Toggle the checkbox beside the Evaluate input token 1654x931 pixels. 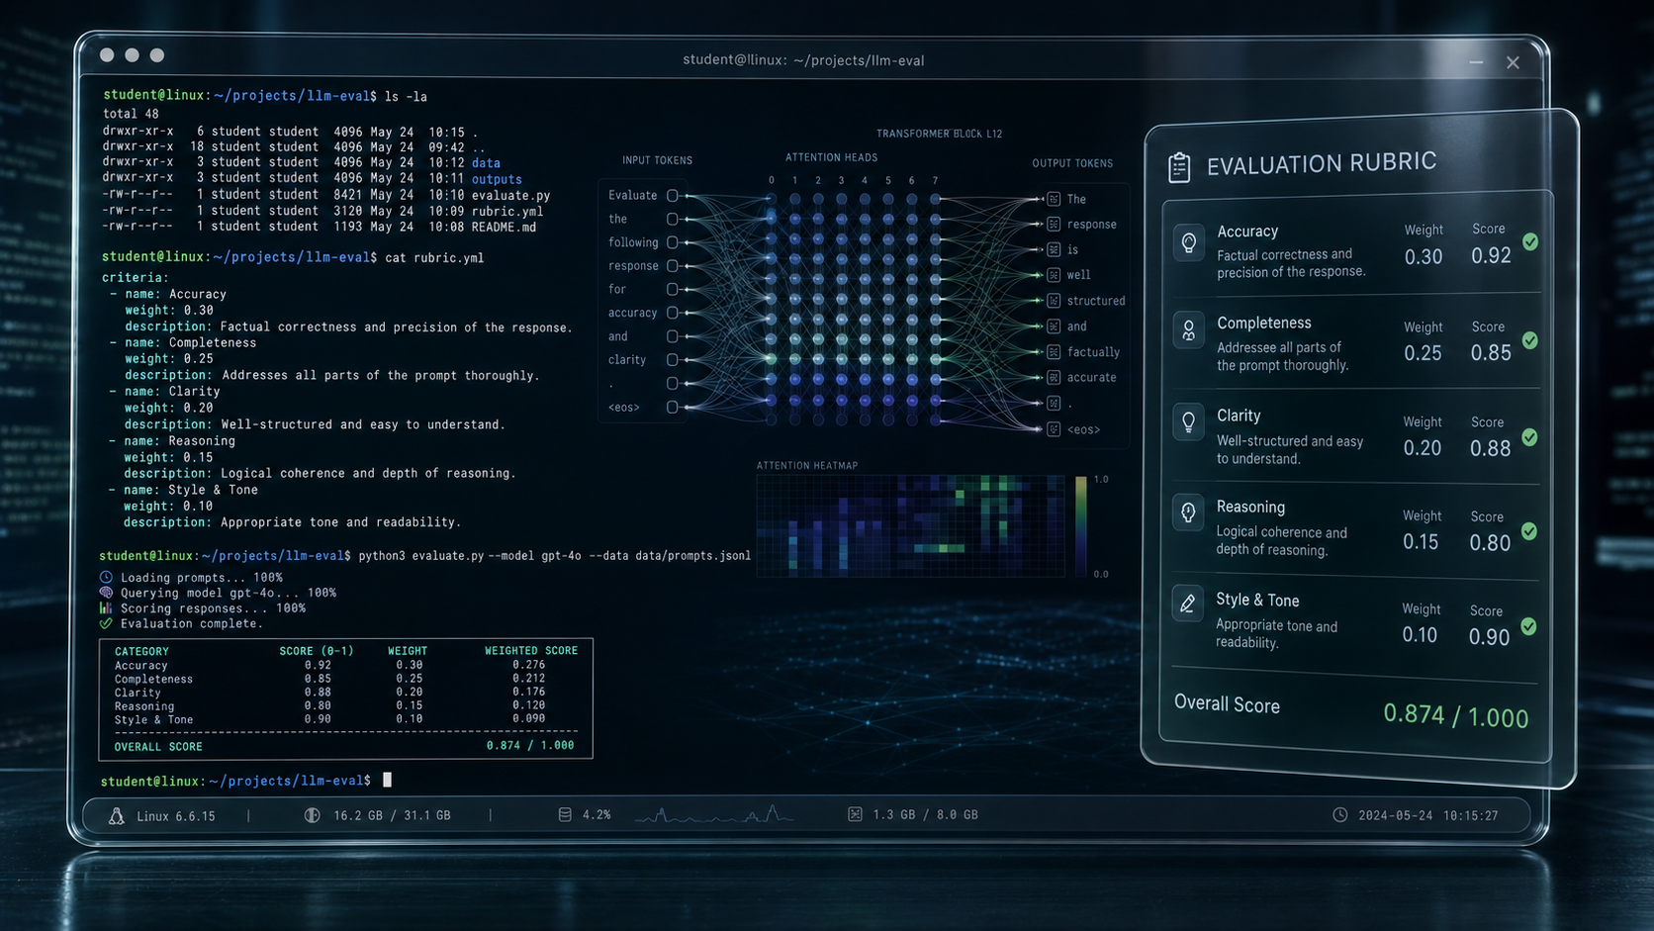coord(673,196)
